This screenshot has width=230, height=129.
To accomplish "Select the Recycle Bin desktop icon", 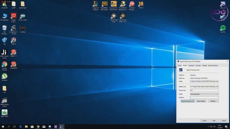I will click(4, 30).
